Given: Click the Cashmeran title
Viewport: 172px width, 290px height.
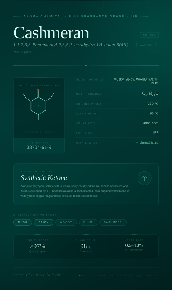Looking at the screenshot, I should tap(51, 33).
